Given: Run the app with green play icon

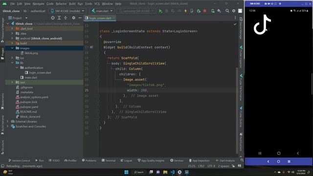Looking at the screenshot, I should (x=160, y=11).
